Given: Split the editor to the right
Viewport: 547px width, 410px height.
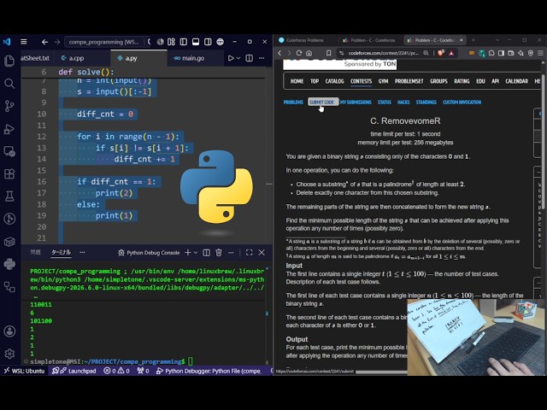Looking at the screenshot, I should click(x=249, y=58).
